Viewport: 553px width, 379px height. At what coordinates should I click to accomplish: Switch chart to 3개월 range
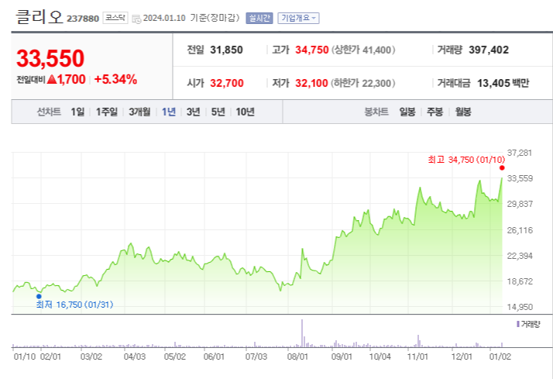pyautogui.click(x=139, y=112)
